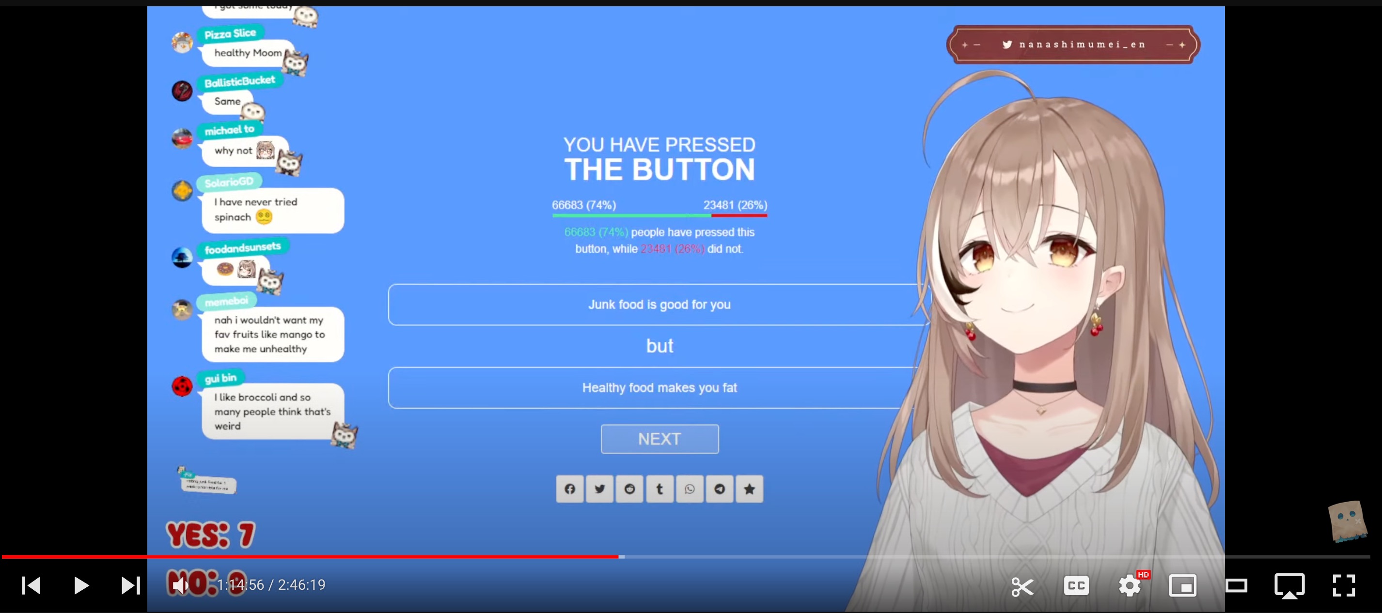Click the 'THE BUTTON' heading
The height and width of the screenshot is (613, 1382).
click(660, 169)
